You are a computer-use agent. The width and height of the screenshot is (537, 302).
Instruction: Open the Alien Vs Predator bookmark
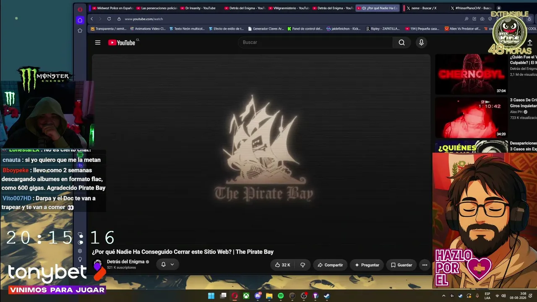coord(463,29)
